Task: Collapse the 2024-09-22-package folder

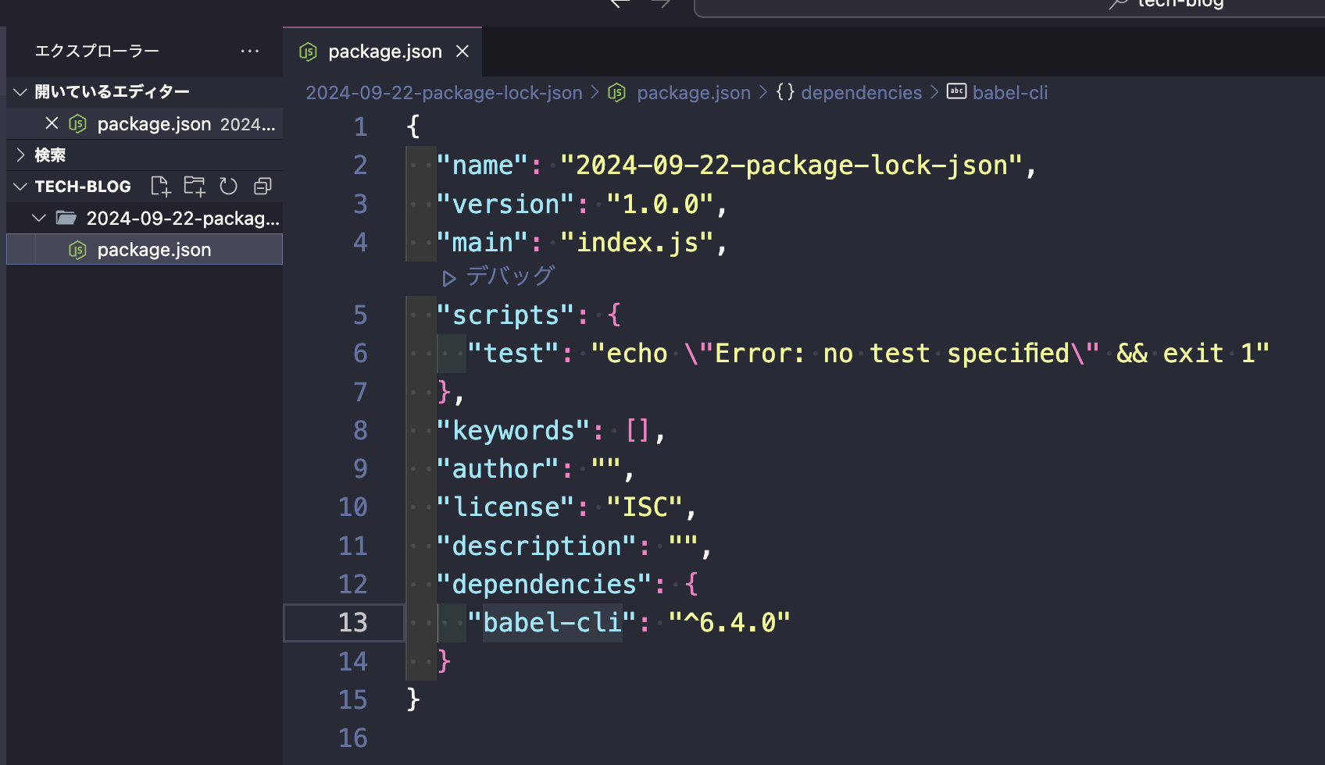Action: click(x=38, y=218)
